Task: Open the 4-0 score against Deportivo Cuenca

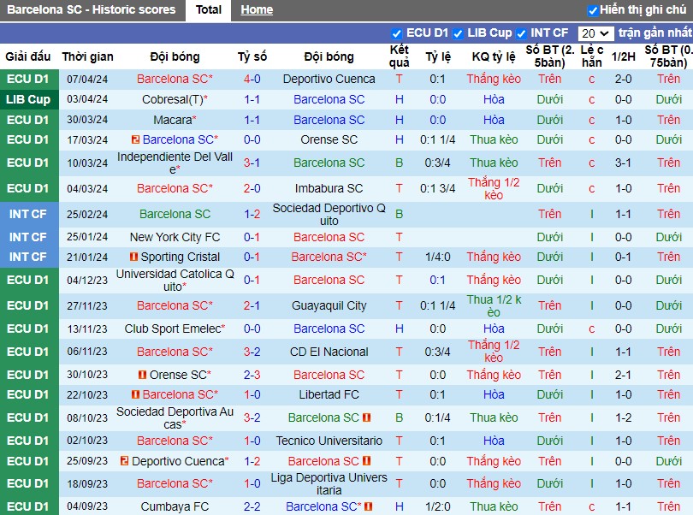Action: pyautogui.click(x=252, y=79)
